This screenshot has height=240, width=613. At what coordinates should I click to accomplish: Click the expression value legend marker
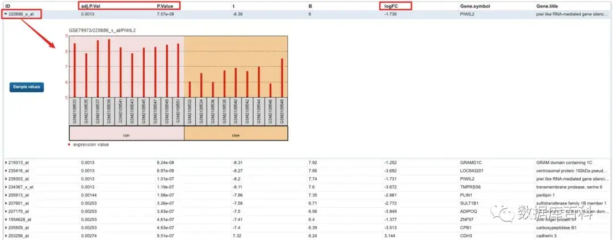click(70, 144)
